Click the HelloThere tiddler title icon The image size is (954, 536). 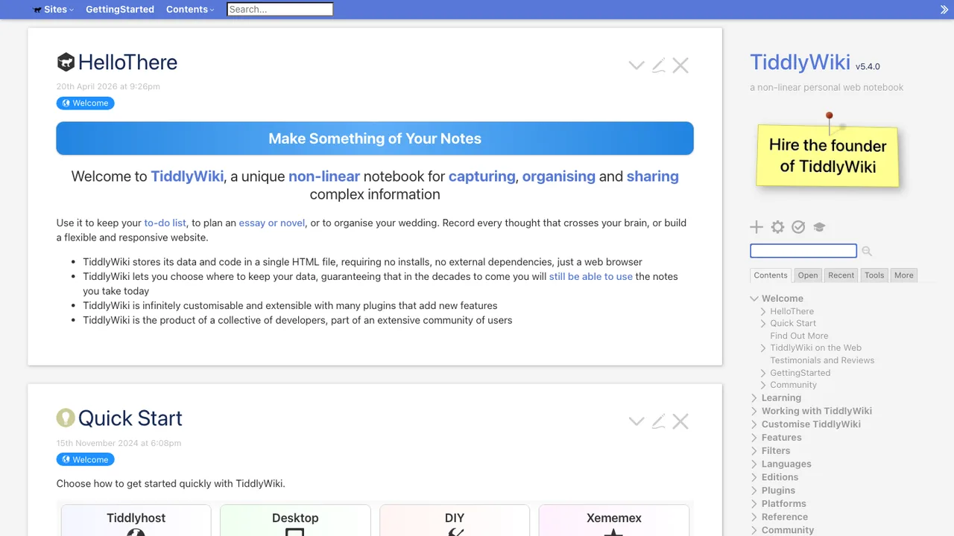(x=66, y=62)
